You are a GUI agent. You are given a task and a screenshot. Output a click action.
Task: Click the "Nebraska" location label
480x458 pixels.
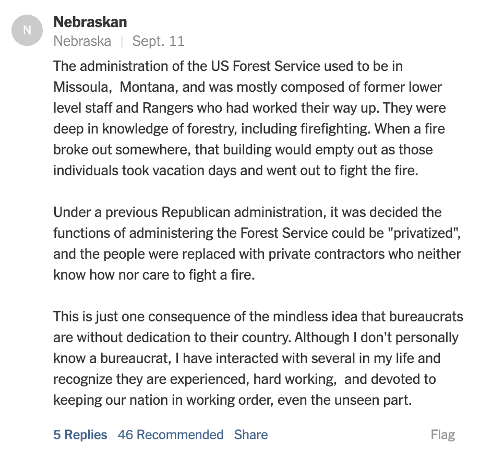point(82,41)
